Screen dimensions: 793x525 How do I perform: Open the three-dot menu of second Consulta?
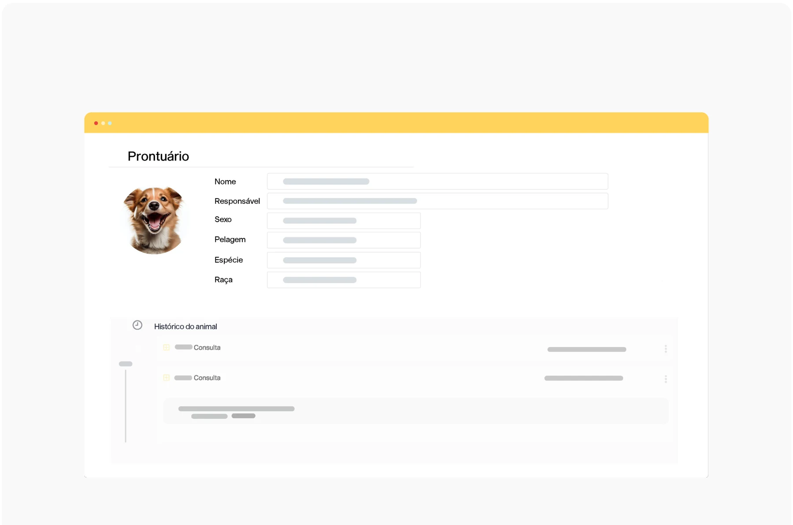point(666,379)
